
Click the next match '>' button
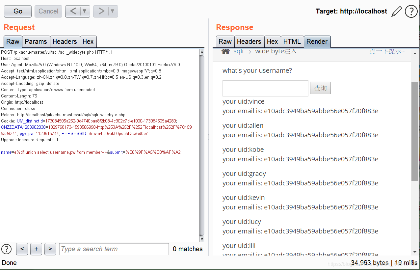coord(50,249)
